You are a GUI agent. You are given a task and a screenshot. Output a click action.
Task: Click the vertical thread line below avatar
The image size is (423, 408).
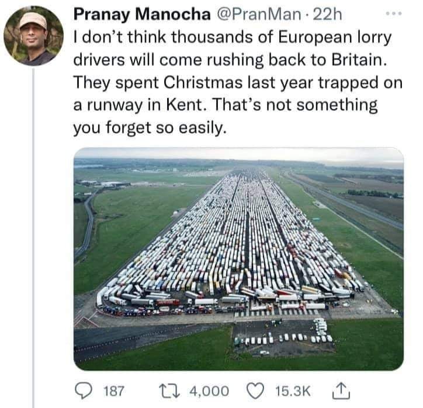pyautogui.click(x=33, y=234)
